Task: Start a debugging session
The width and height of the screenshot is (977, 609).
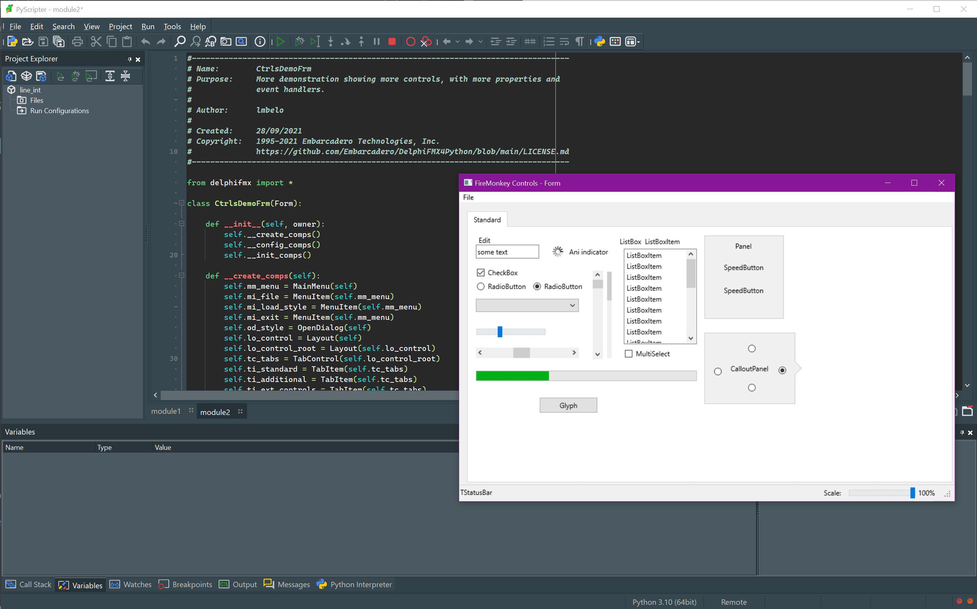Action: (299, 41)
